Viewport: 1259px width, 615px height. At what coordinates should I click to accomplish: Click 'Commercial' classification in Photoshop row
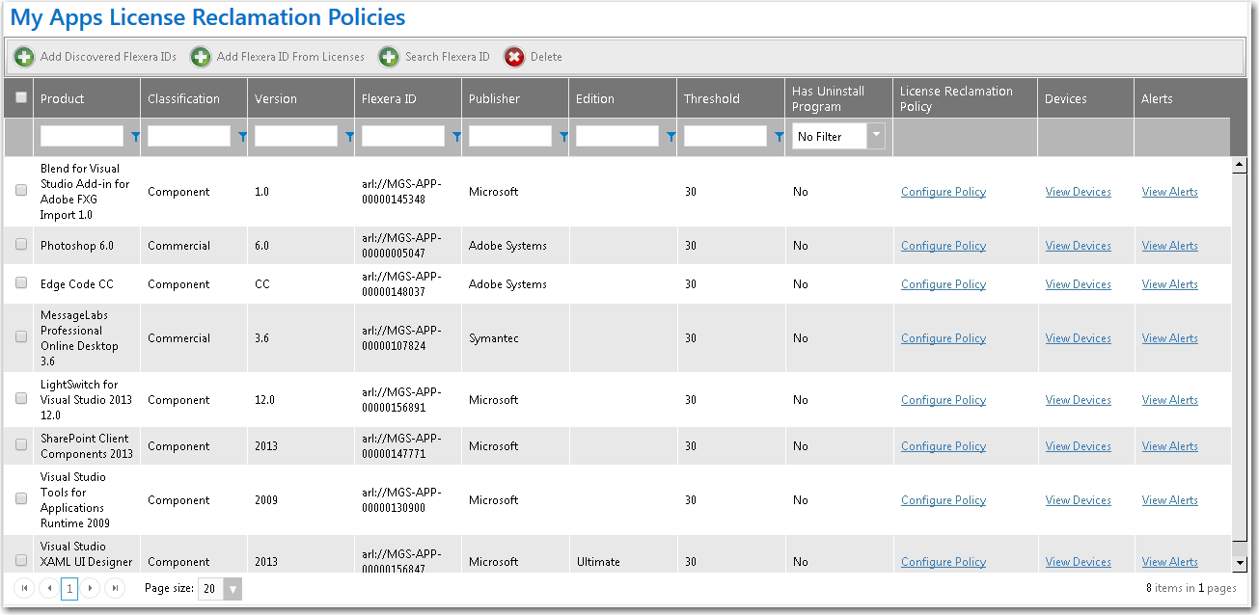[178, 246]
